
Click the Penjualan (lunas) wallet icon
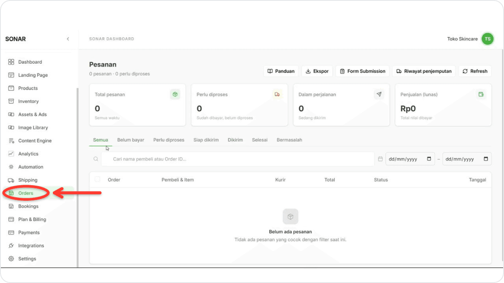[x=481, y=94]
